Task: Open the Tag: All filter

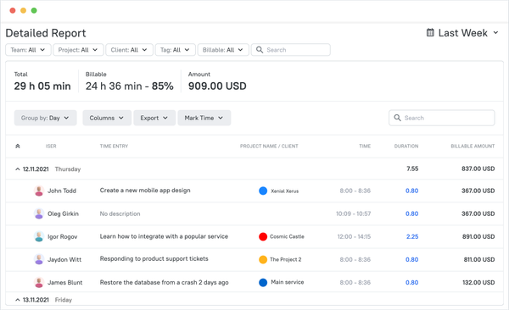Action: [x=176, y=50]
